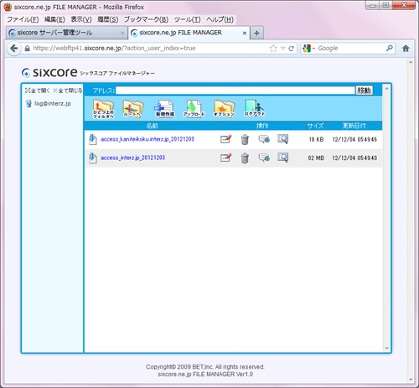Open the ツール(T) menu

click(x=187, y=19)
